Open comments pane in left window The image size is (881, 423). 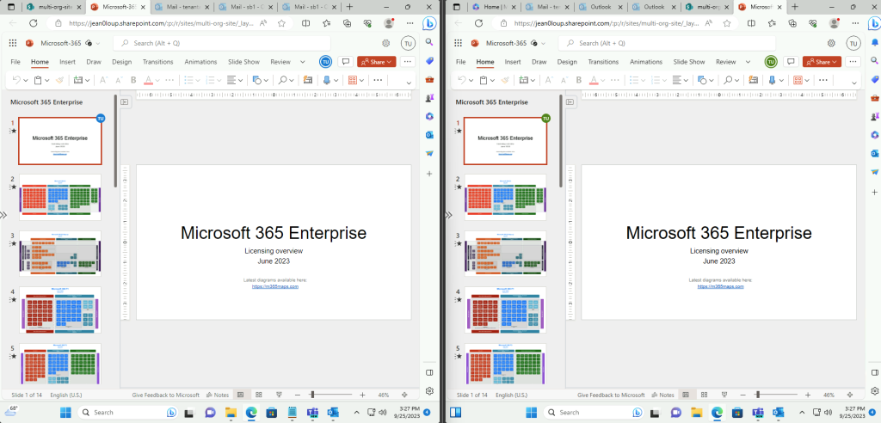346,62
